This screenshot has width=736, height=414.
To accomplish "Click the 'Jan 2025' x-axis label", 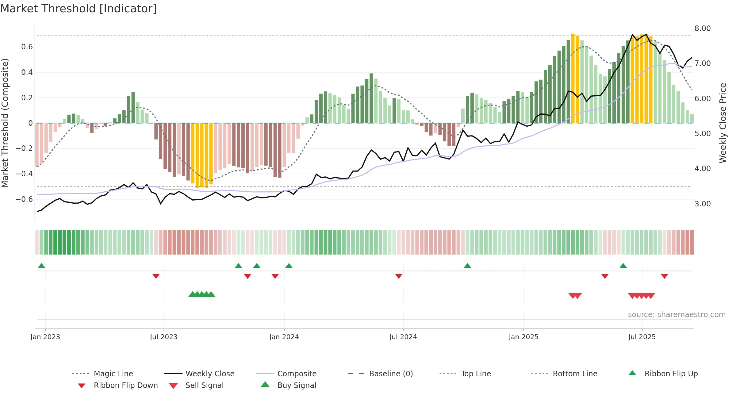I will [523, 337].
